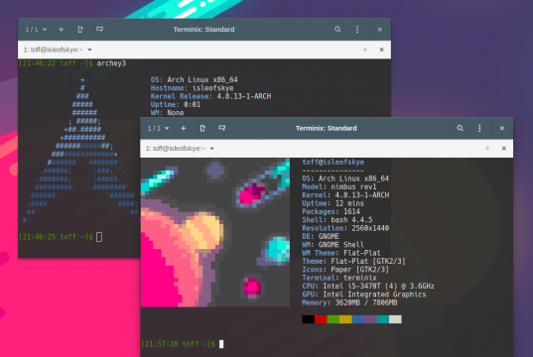The width and height of the screenshot is (533, 357).
Task: Click 'Terminix: Standard' title of back window
Action: click(203, 30)
